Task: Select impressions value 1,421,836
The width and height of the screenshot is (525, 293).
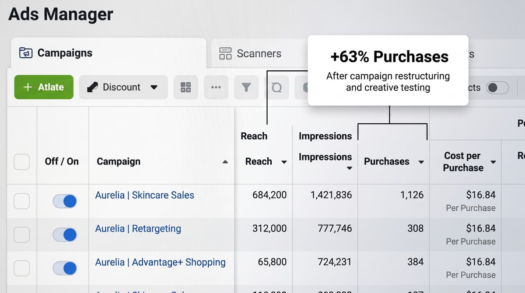Action: click(x=331, y=195)
